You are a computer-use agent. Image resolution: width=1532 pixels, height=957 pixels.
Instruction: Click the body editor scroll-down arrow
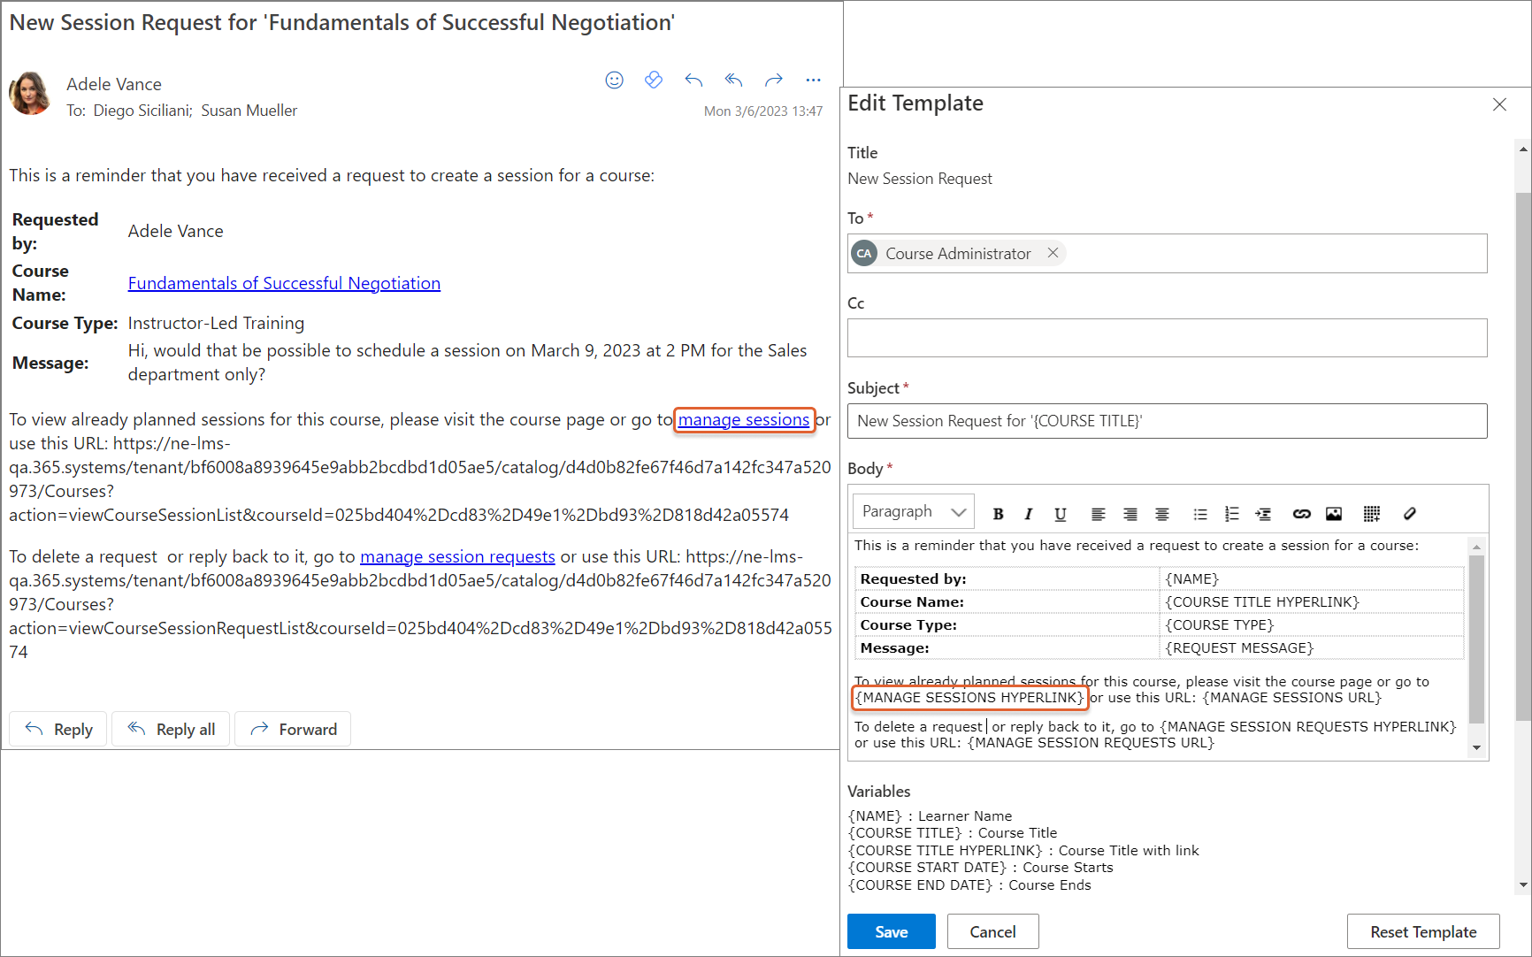pos(1476,748)
